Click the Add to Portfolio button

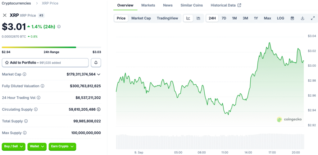point(45,63)
